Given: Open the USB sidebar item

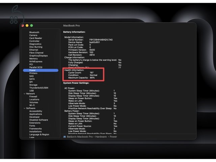Looking at the screenshot, I should click(31, 91).
